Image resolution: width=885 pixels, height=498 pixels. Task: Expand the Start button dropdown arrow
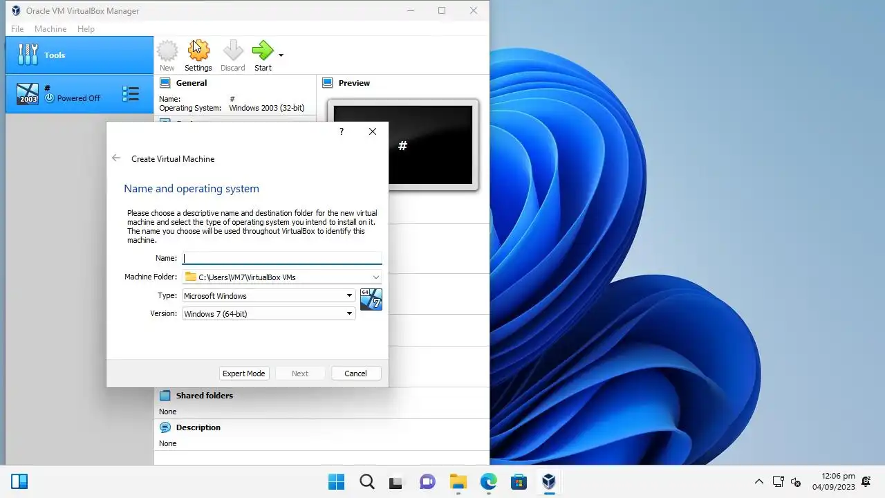click(x=281, y=55)
